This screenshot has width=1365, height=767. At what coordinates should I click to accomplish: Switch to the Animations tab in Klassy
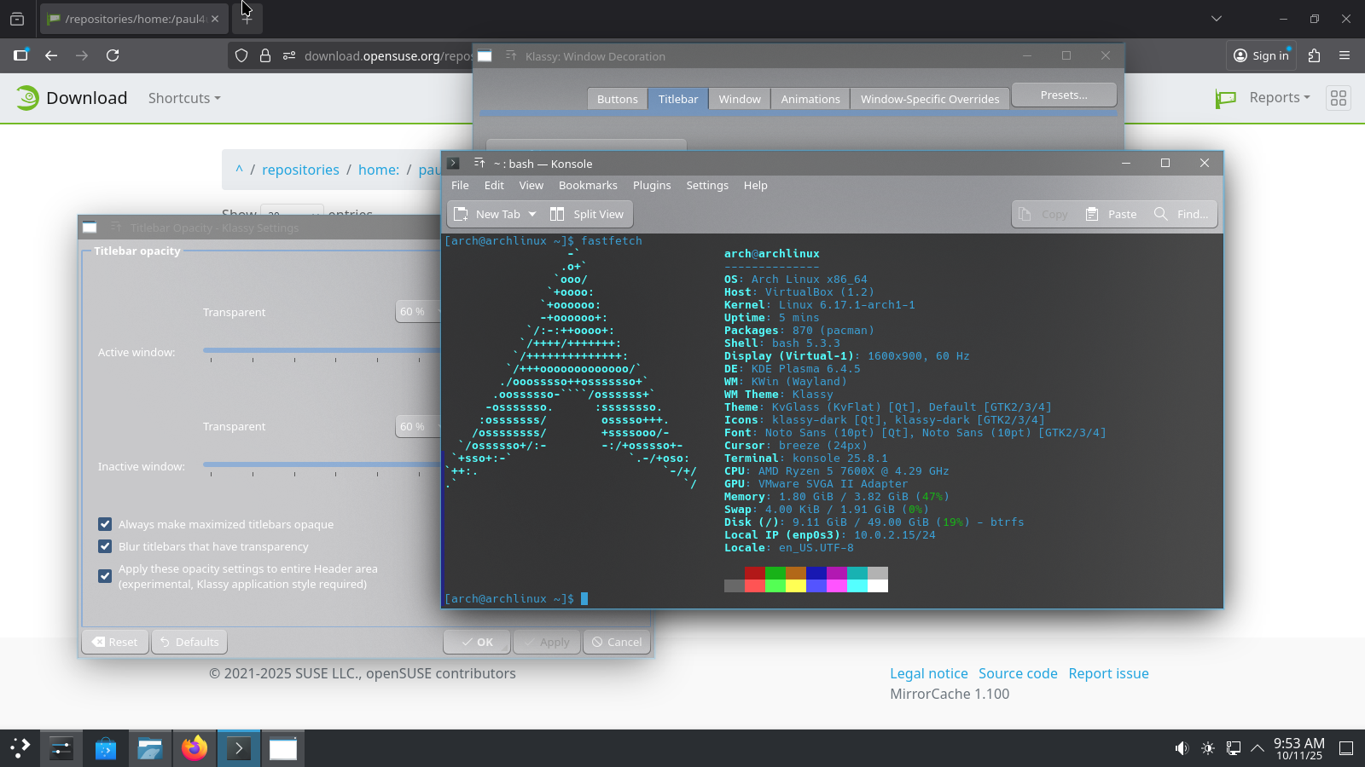click(x=810, y=99)
